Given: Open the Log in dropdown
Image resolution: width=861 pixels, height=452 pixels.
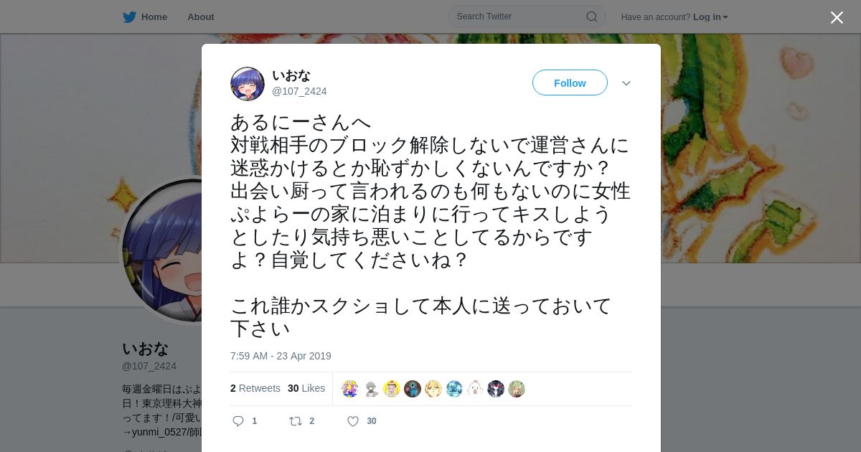Looking at the screenshot, I should pyautogui.click(x=710, y=17).
